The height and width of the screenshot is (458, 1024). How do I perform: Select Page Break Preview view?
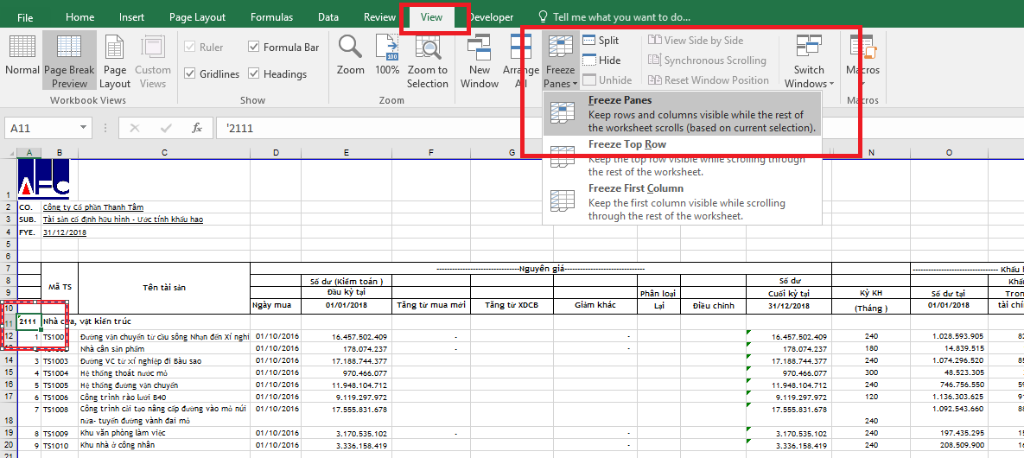click(x=69, y=60)
